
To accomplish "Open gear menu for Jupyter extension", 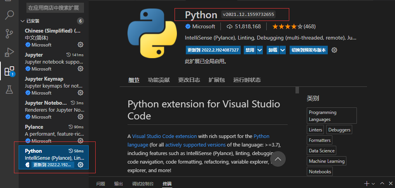I will tap(80, 69).
